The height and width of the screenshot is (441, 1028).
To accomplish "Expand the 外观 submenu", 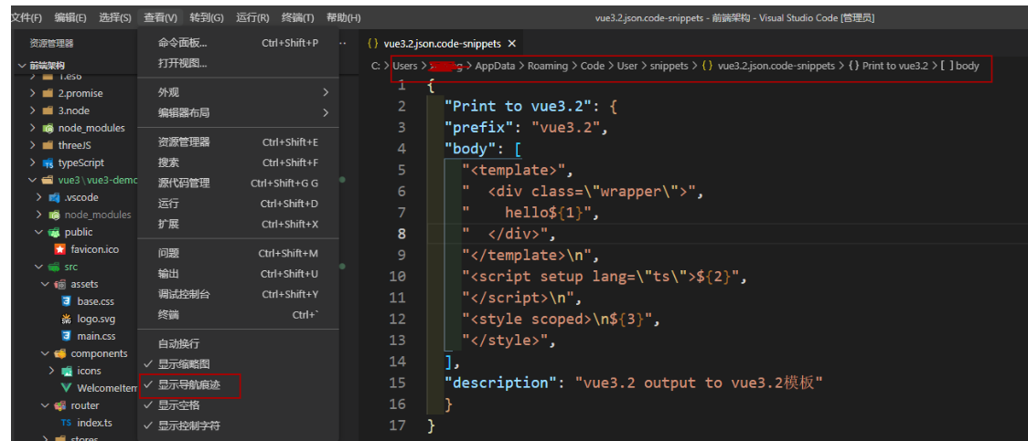I will (x=238, y=92).
